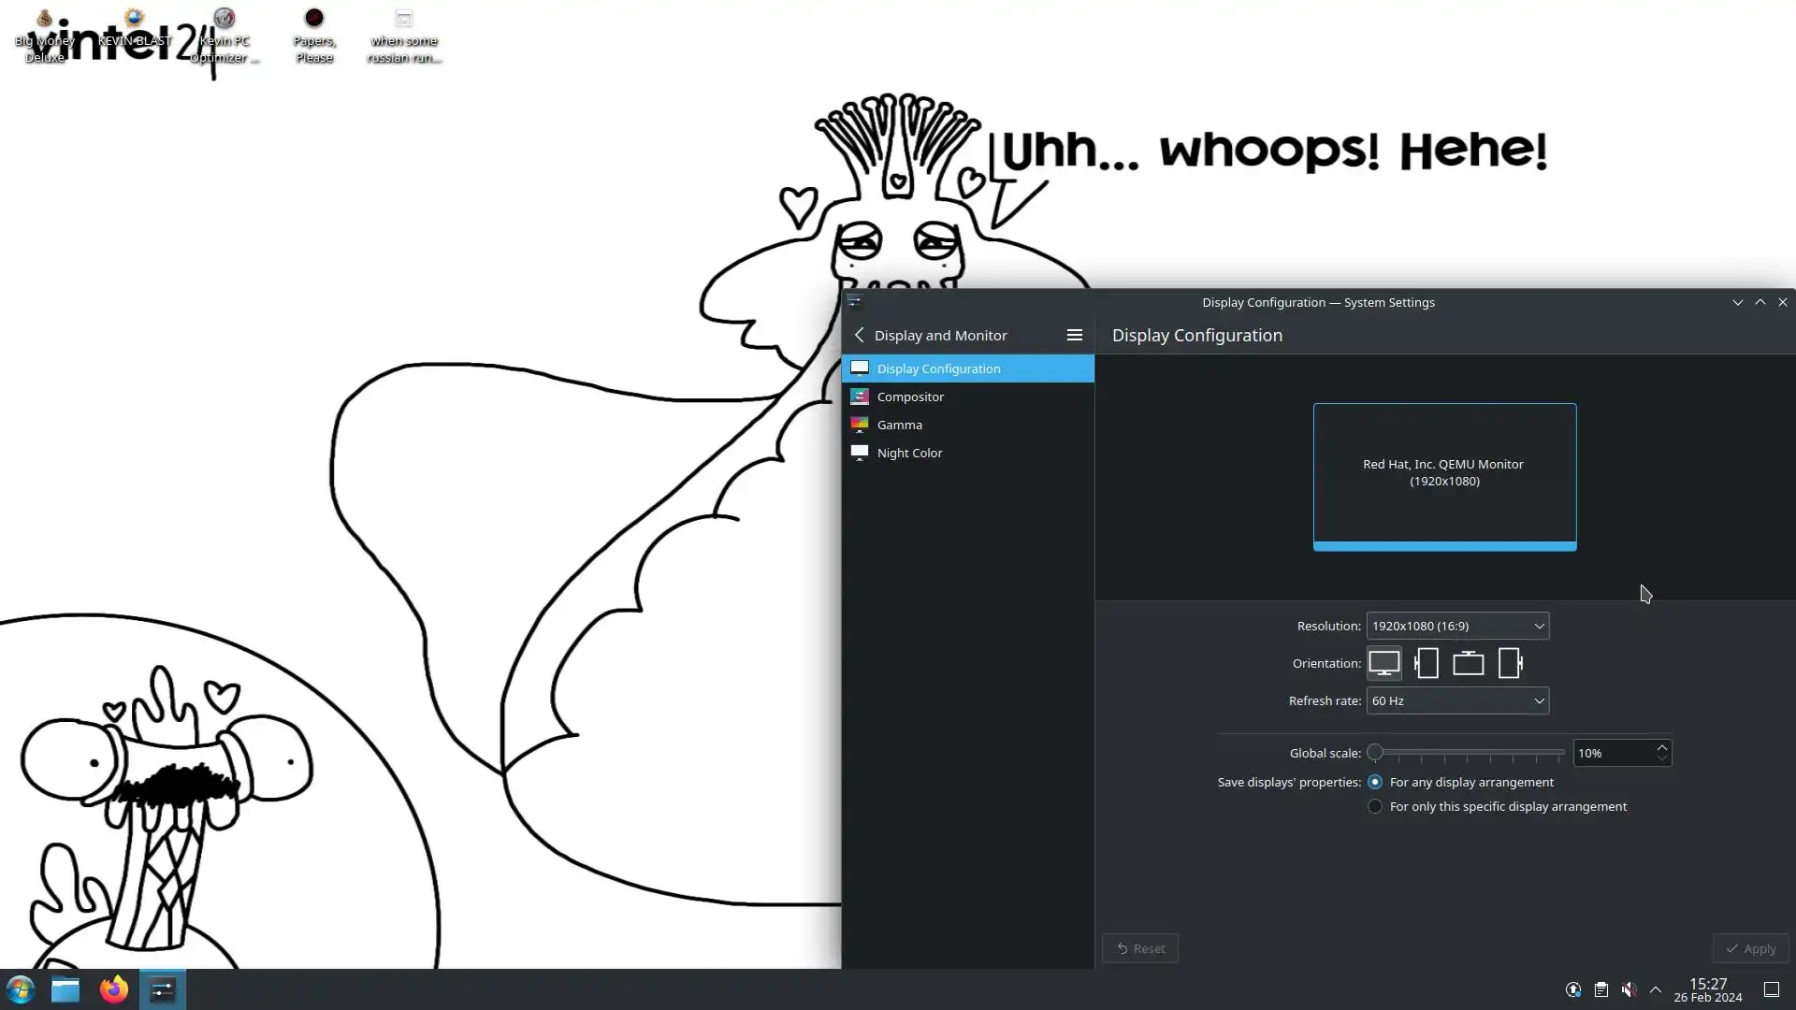
Task: Open the Gamma settings page
Action: (899, 425)
